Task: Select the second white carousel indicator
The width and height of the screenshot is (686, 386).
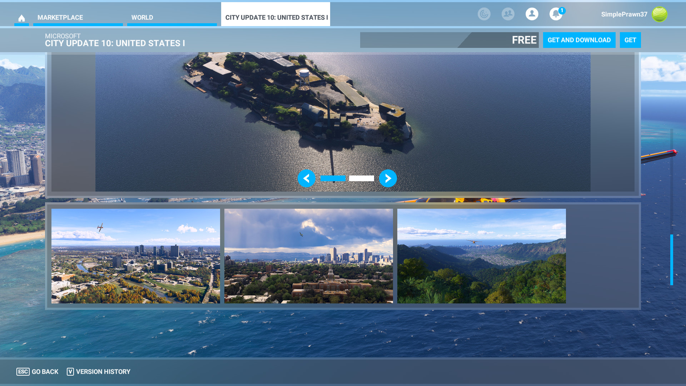Action: [x=361, y=178]
